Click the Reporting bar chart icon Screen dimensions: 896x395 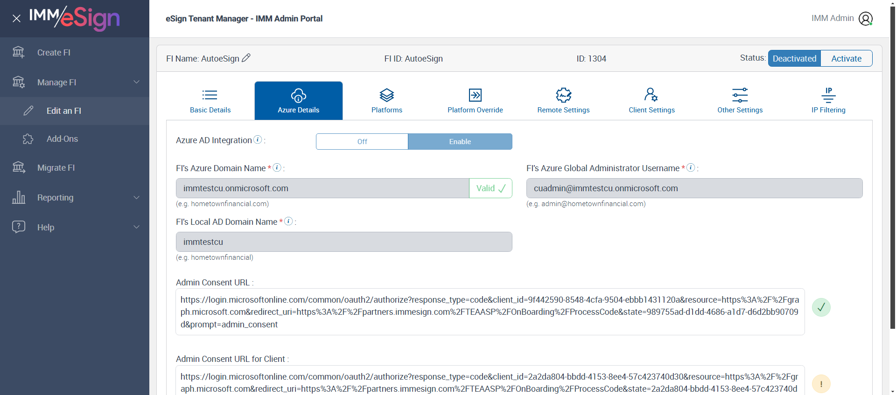(x=18, y=197)
